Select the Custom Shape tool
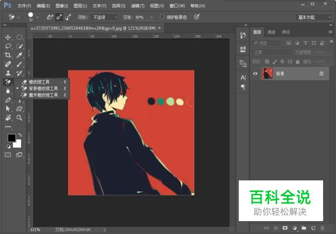 point(20,109)
